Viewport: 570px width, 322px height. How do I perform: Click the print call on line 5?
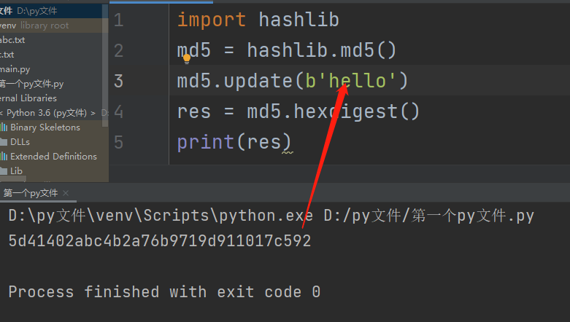(x=205, y=142)
